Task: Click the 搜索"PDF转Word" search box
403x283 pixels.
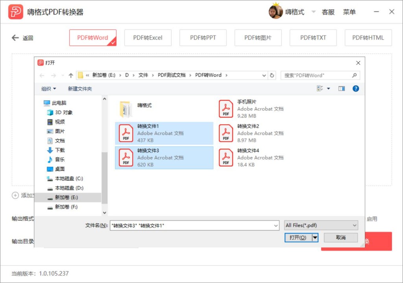Action: click(x=320, y=75)
